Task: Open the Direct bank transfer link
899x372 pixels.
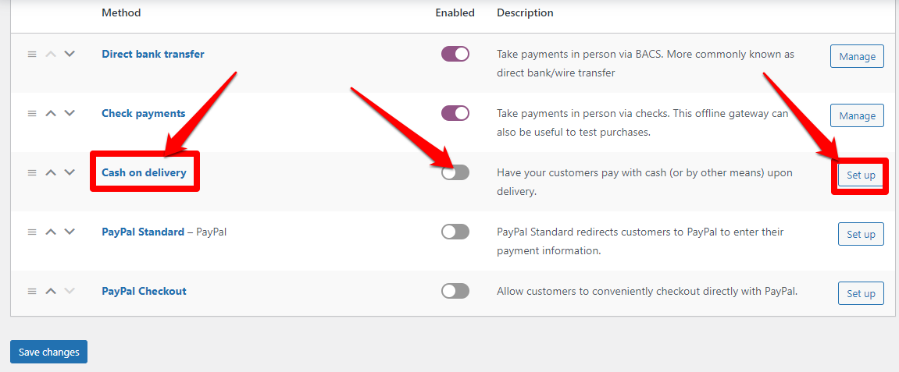Action: pos(153,55)
